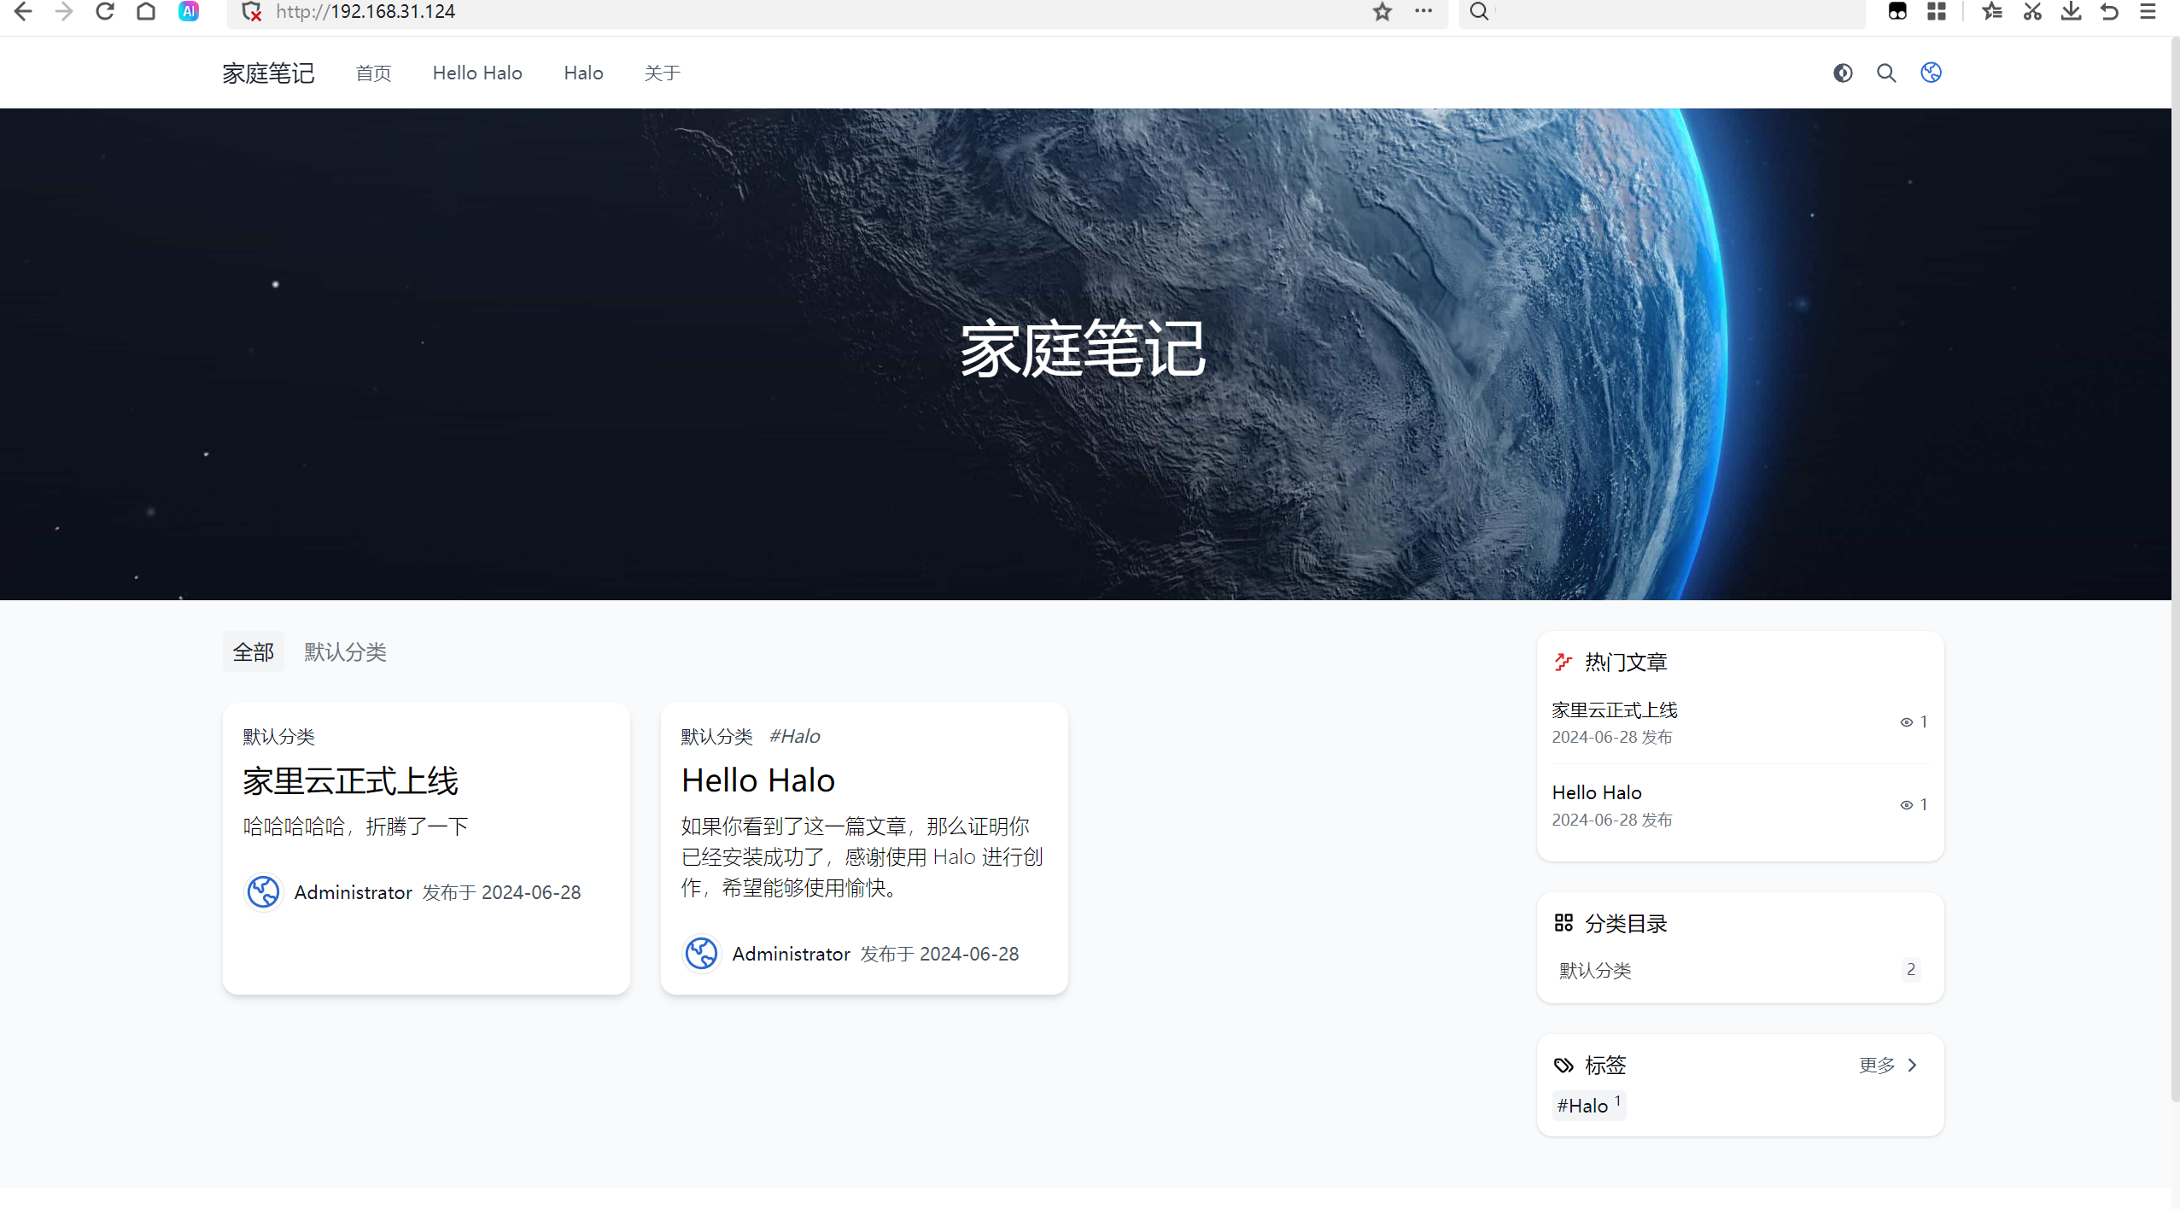The width and height of the screenshot is (2180, 1209).
Task: Click Administrator avatar on Hello Halo card
Action: click(701, 955)
